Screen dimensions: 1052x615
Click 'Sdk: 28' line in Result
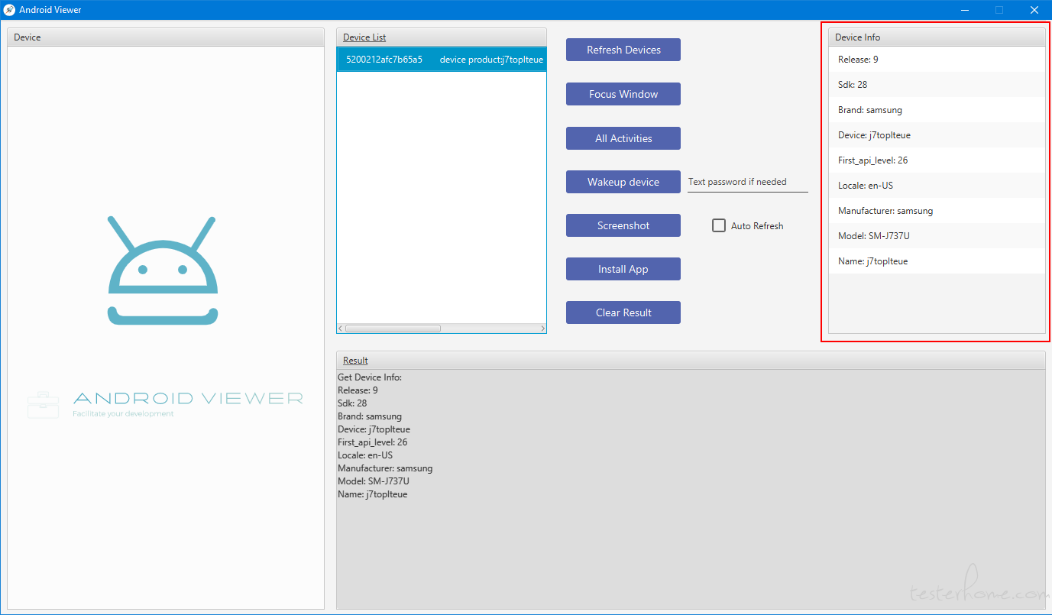click(352, 403)
